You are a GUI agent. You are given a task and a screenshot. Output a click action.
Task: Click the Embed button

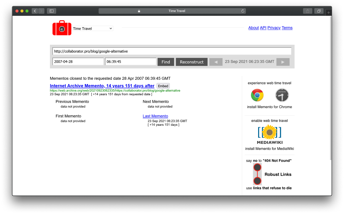pyautogui.click(x=163, y=86)
